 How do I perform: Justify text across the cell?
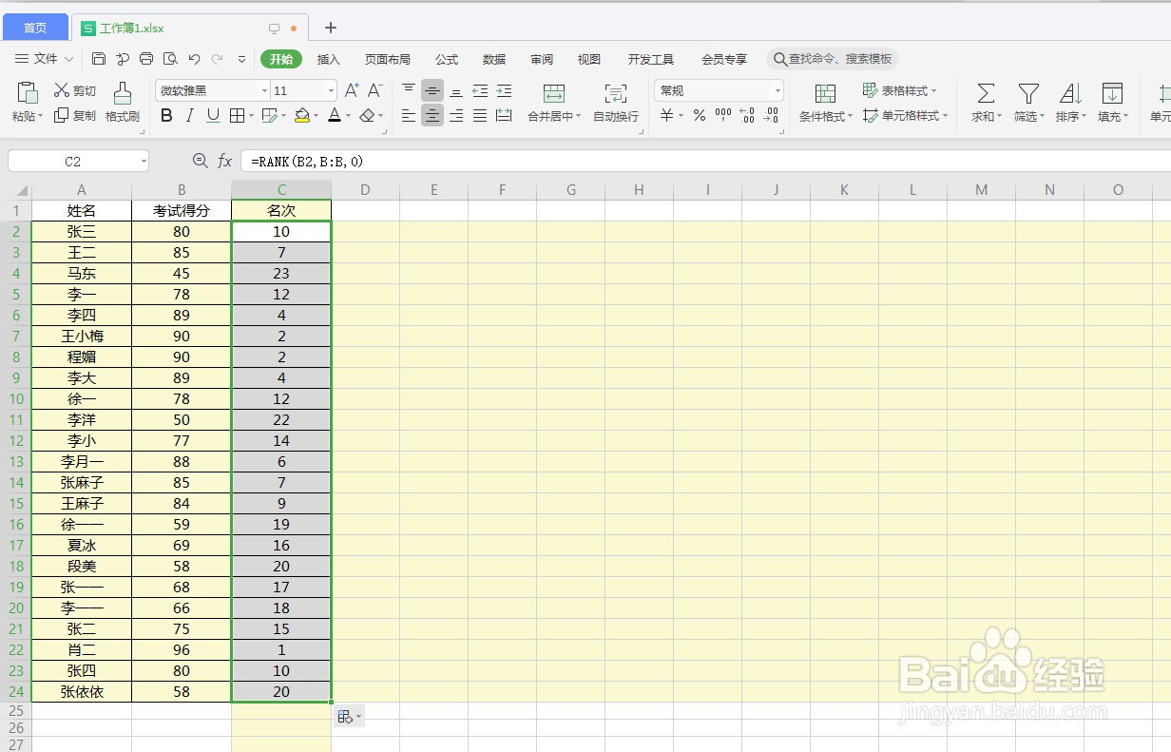[x=480, y=115]
